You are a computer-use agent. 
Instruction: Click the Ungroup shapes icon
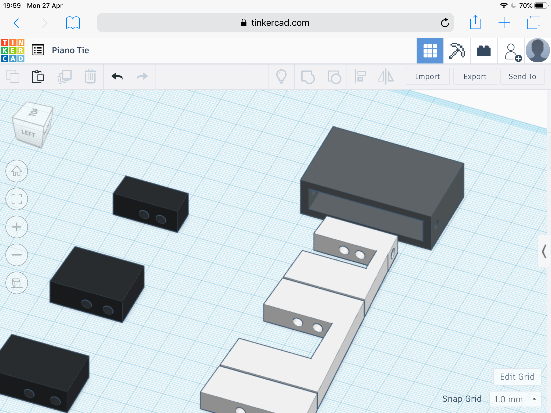pos(334,77)
